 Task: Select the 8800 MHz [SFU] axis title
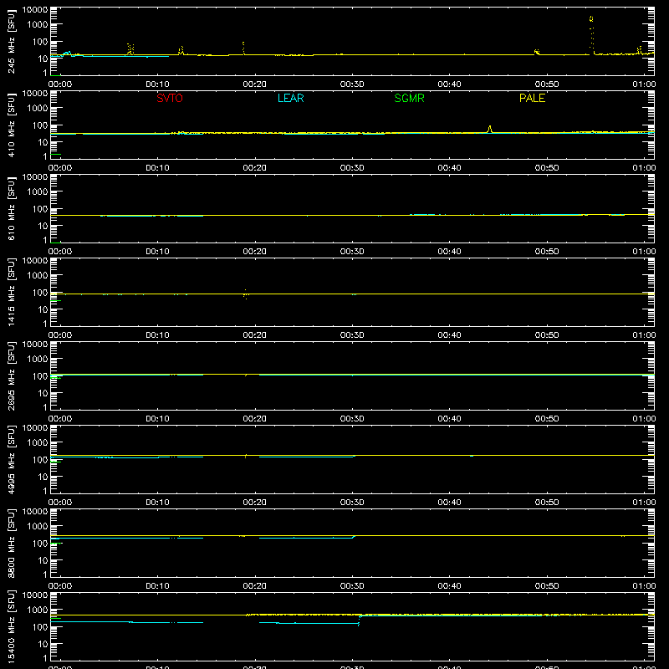[x=11, y=543]
